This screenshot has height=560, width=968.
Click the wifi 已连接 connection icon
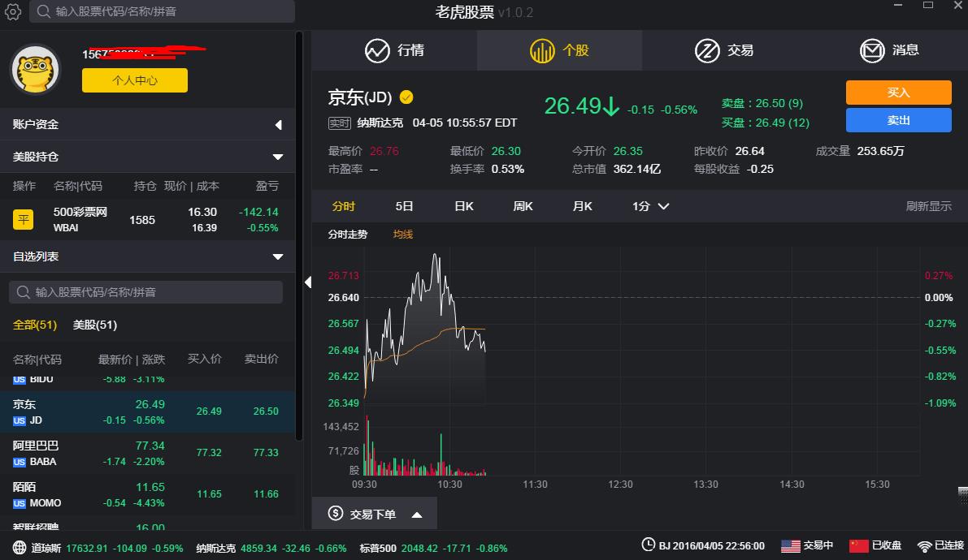click(x=924, y=546)
